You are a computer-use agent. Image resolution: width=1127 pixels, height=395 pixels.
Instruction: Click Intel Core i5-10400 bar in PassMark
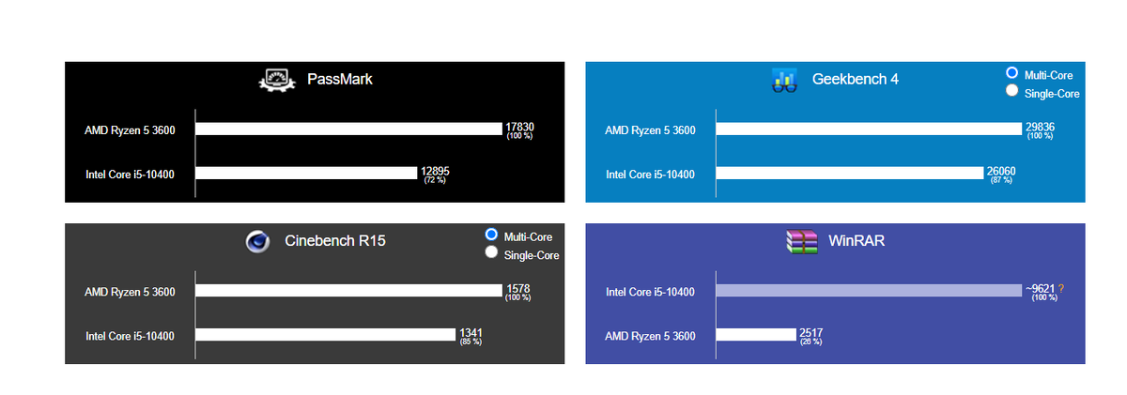coord(306,173)
